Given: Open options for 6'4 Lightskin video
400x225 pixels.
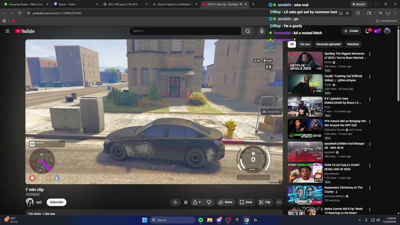Looking at the screenshot, I should [x=370, y=99].
